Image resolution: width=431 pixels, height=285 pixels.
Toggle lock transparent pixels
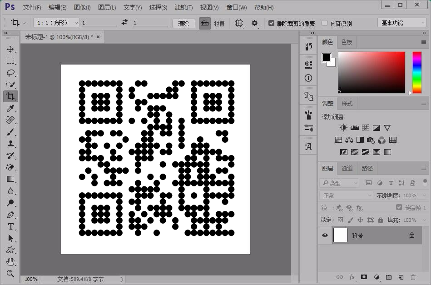point(340,220)
